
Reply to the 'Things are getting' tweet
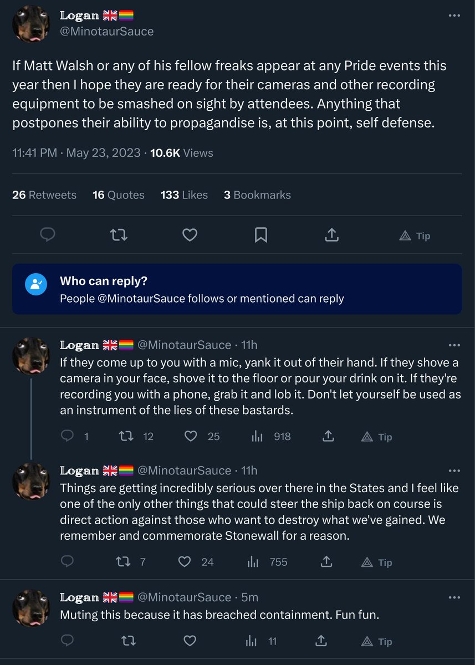pos(67,562)
